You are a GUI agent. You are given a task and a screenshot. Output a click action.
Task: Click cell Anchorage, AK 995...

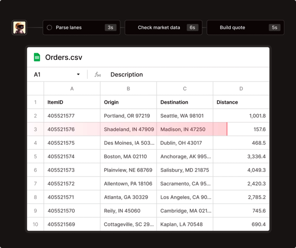[x=185, y=157]
